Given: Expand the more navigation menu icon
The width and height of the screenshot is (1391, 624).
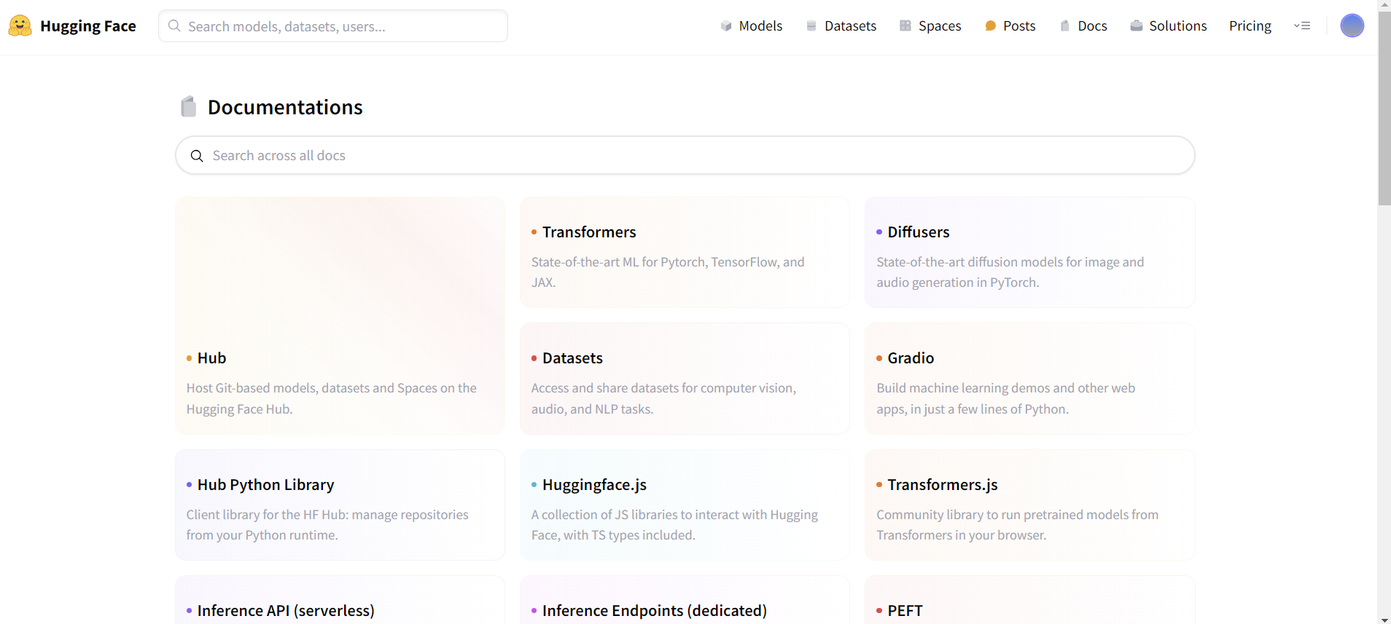Looking at the screenshot, I should (x=1302, y=26).
